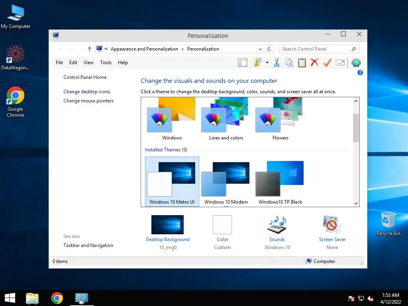Click the theme list scroll up arrow
The height and width of the screenshot is (306, 408).
pos(356,101)
